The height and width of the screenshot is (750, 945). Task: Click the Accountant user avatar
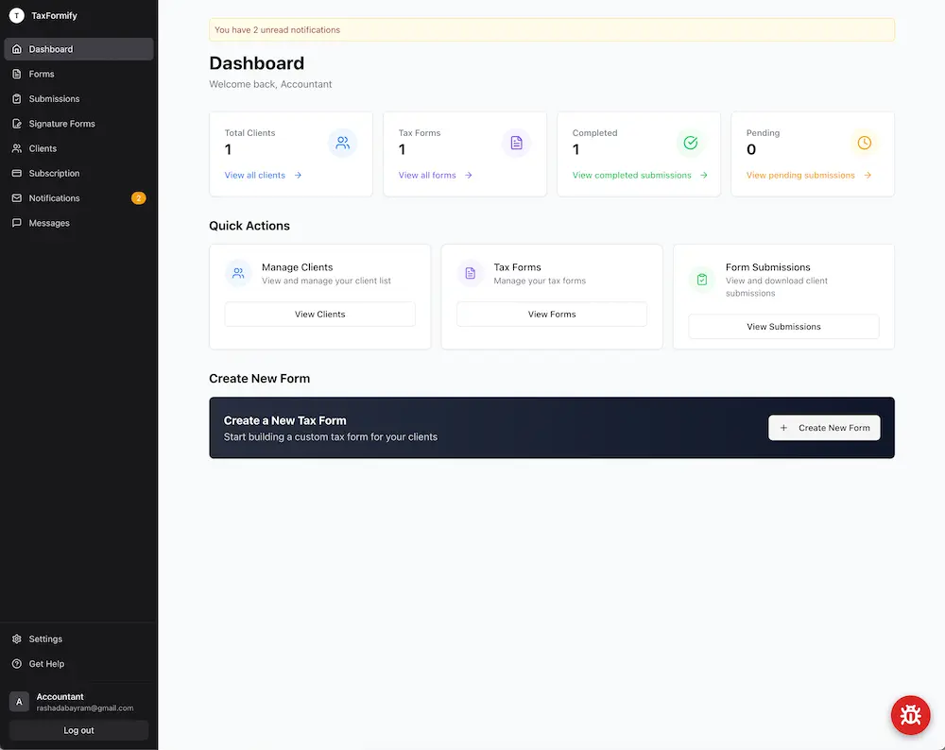(x=19, y=702)
